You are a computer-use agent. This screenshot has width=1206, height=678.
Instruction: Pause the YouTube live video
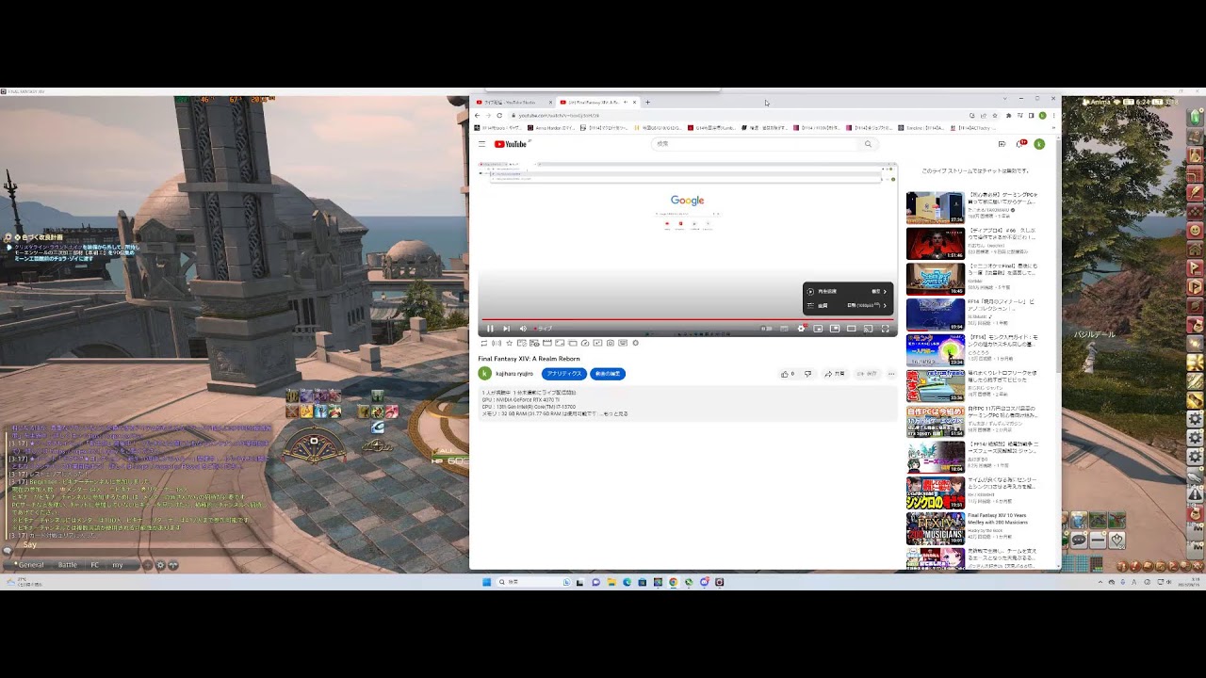490,329
